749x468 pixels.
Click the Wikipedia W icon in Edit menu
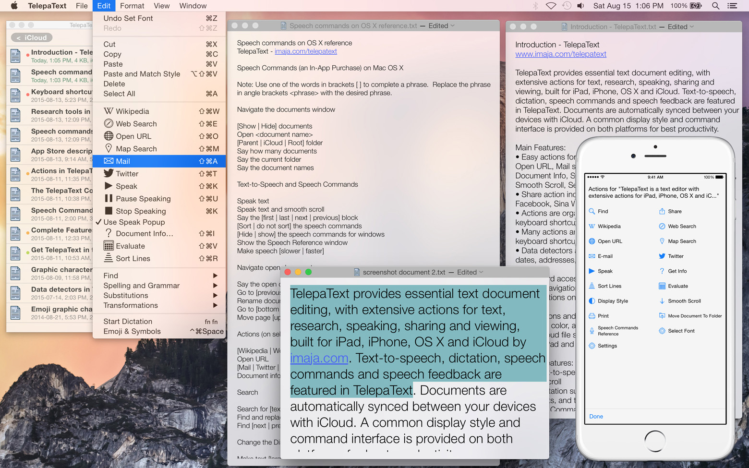109,111
